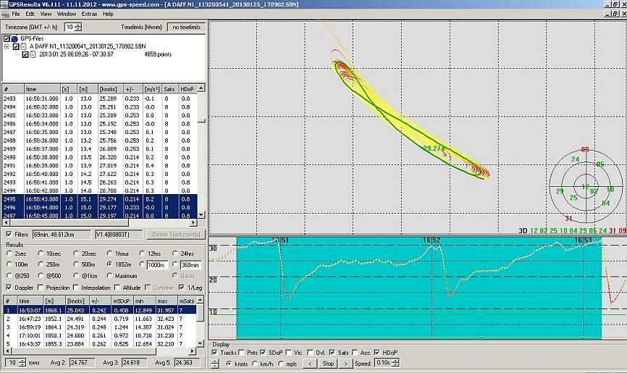Click the GPS-Files globe icon
The image size is (627, 373).
click(14, 38)
